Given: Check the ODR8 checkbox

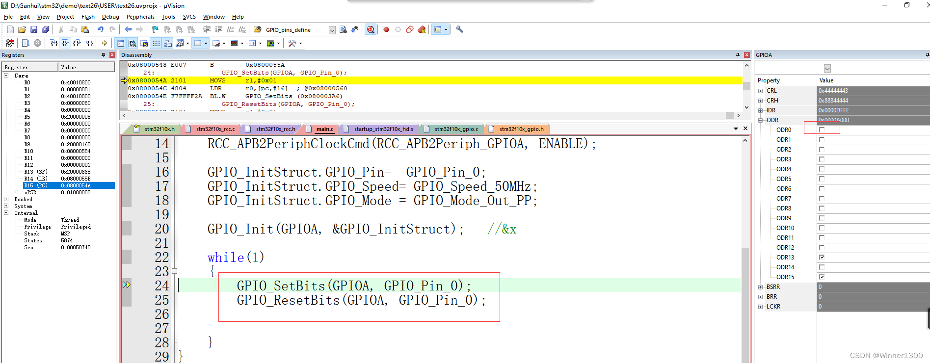Looking at the screenshot, I should (822, 208).
